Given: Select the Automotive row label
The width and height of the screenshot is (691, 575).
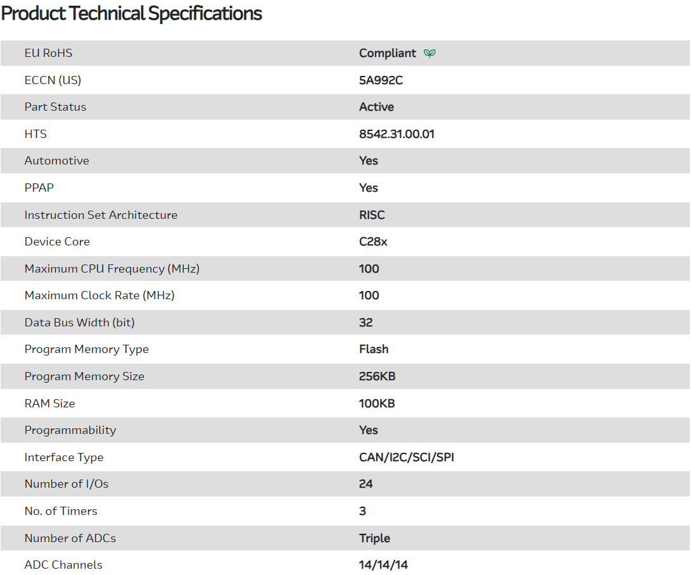Looking at the screenshot, I should point(56,161).
